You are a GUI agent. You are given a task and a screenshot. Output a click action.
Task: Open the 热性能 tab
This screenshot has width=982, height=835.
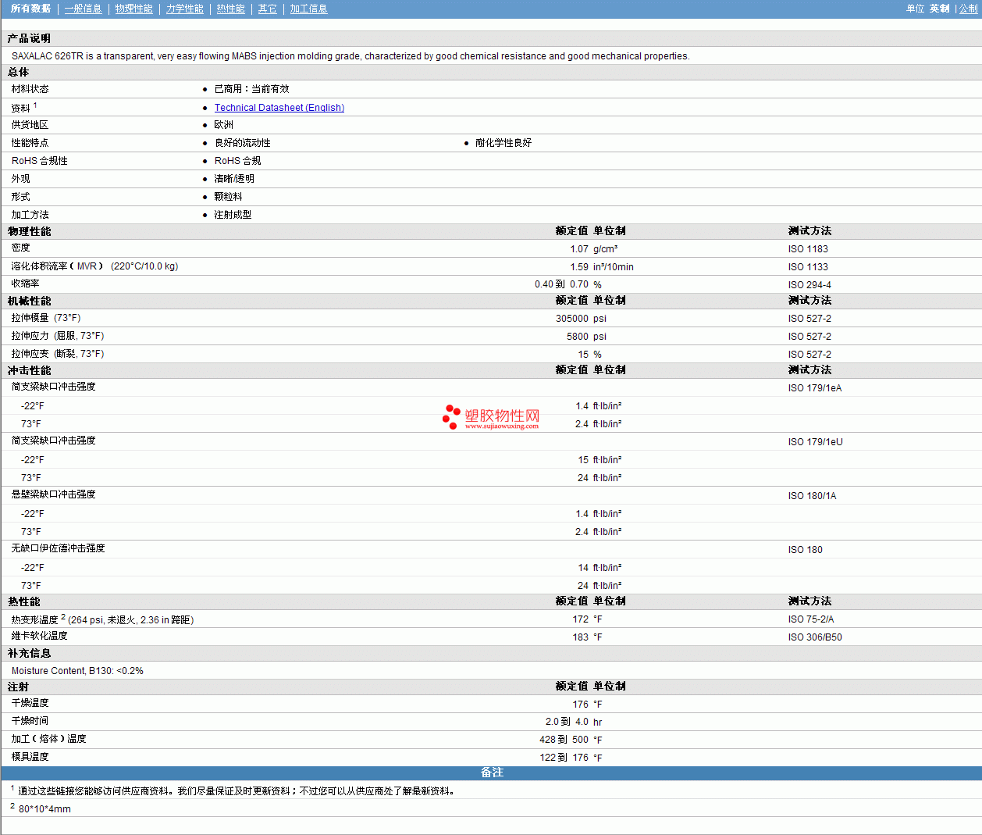point(230,9)
